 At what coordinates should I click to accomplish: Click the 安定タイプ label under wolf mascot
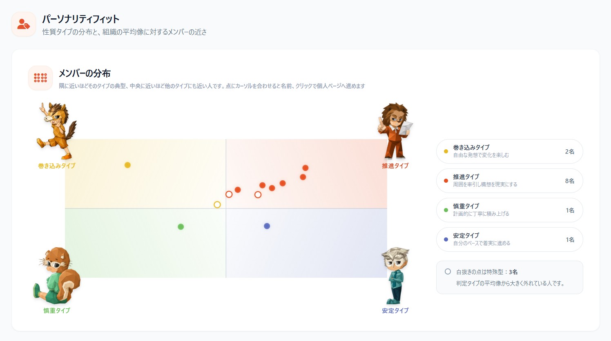point(395,310)
